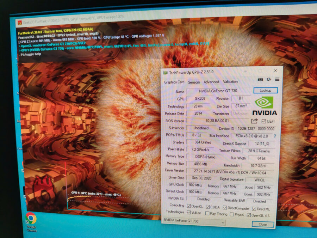The image size is (317, 238).
Task: Click the Texture Fillrate value 28.9 GTexel/s
Action: pos(259,151)
